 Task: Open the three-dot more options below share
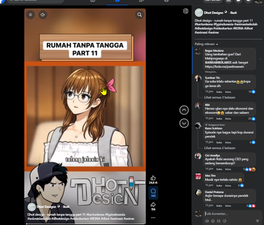(x=153, y=218)
